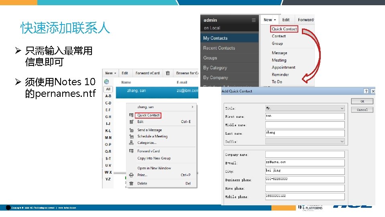Select the All index tab
385x217 pixels.
(x=108, y=89)
